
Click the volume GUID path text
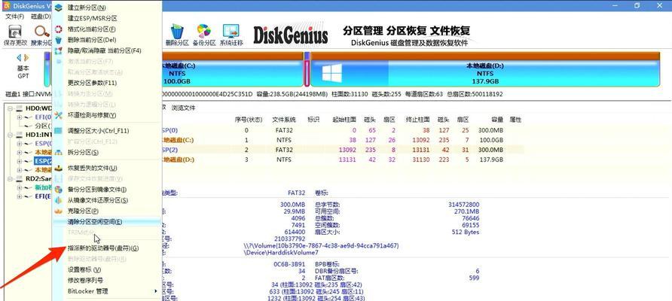(321, 246)
